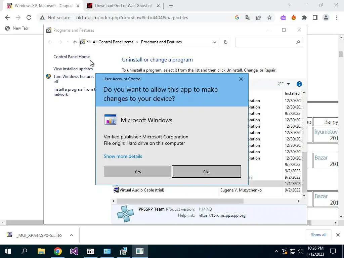Refresh the Programs and Features list
This screenshot has width=344, height=258.
(225, 42)
